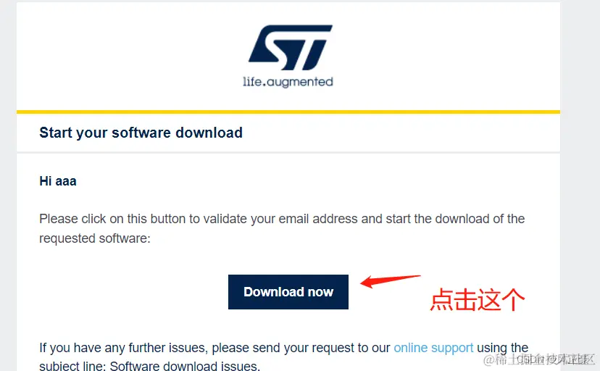Click the red '点击这个' annotation text

pyautogui.click(x=477, y=299)
